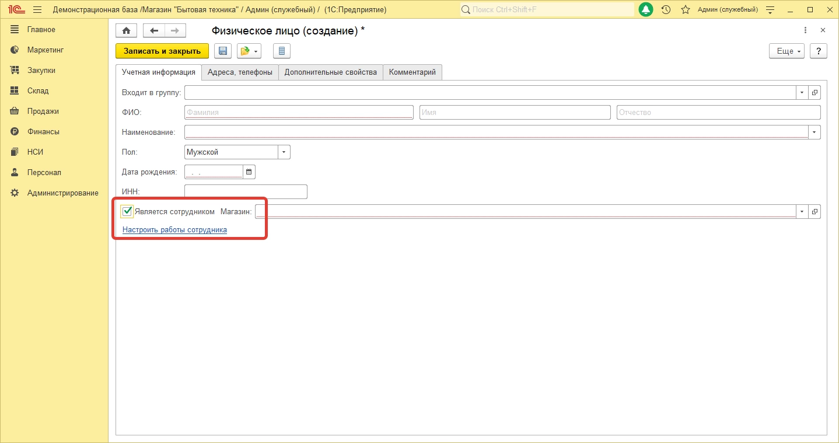Switch to Адреса, телефоны tab
The height and width of the screenshot is (443, 839).
[240, 72]
